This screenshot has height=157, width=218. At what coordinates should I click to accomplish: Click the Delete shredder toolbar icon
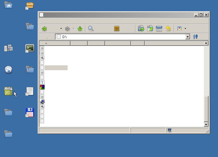point(159,29)
